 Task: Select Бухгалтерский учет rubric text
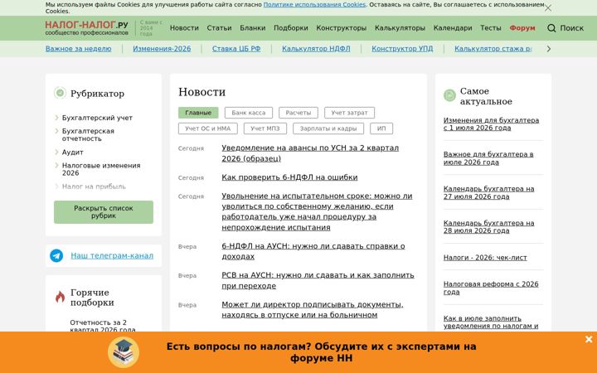97,118
